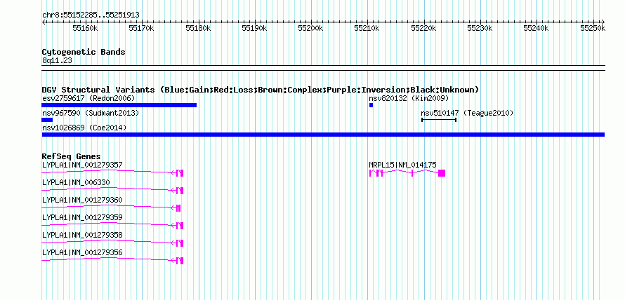This screenshot has height=300, width=625.
Task: Click the esv2759617 (Redon2006) variant label
Action: (88, 98)
